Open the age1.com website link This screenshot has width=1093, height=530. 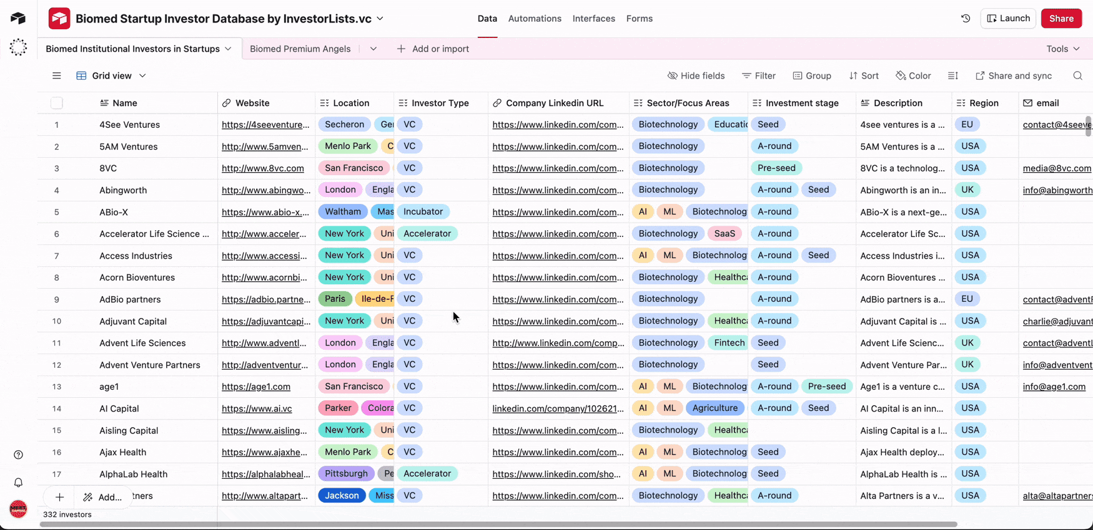(x=256, y=387)
